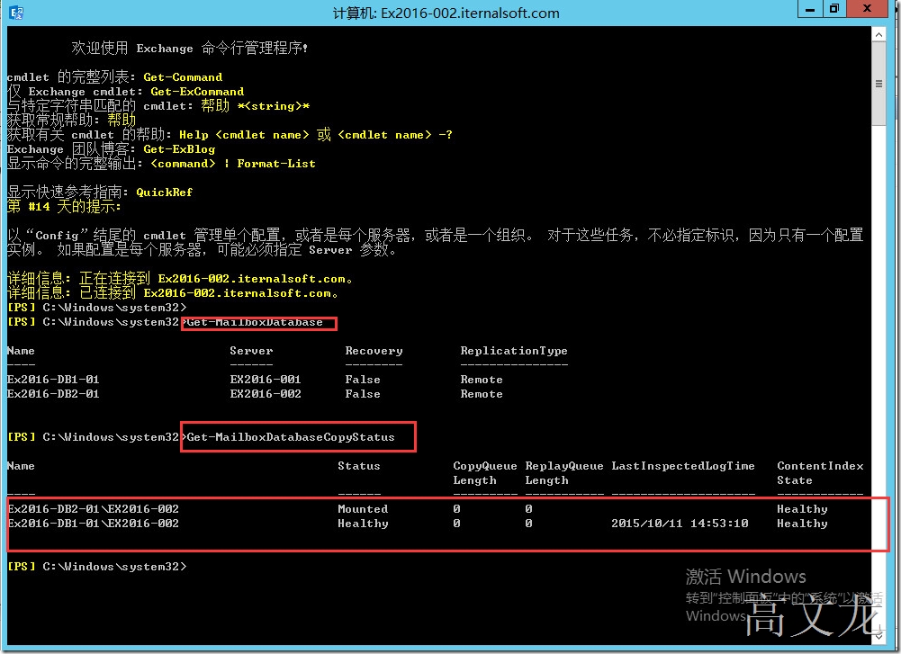Screen dimensions: 901x654
Task: Click the 第 #14 天的提示 heading
Action: [64, 206]
